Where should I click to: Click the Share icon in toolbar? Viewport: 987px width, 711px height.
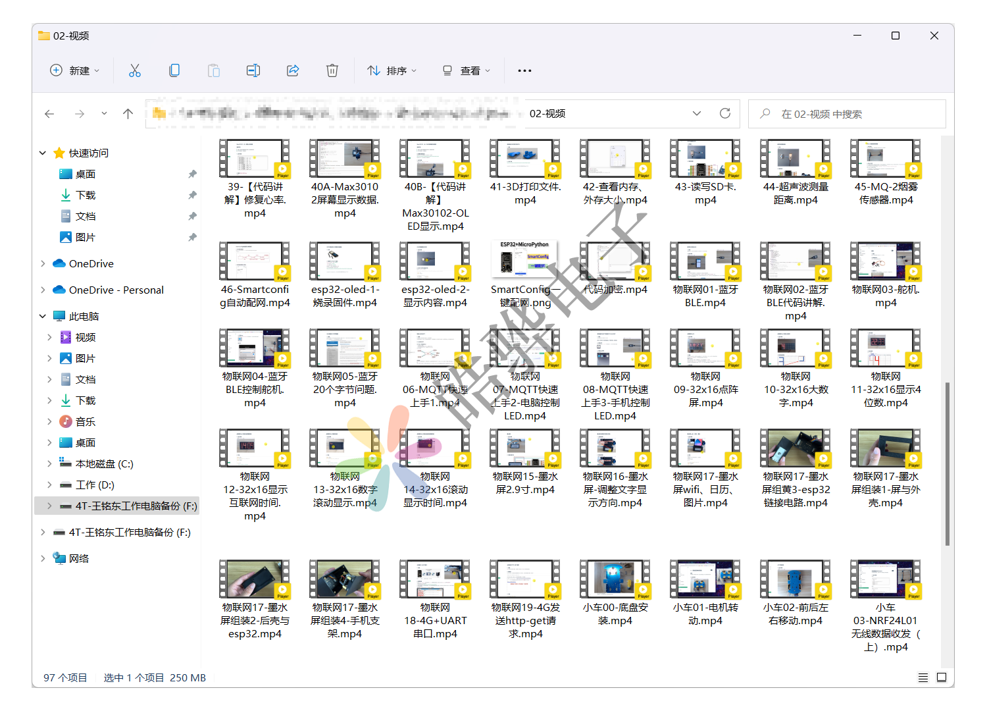coord(293,70)
